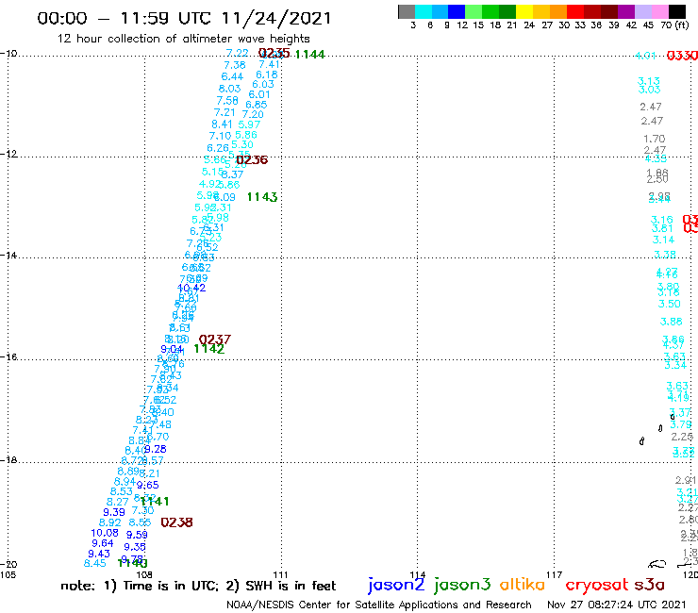
Task: Click the '6.18' wave height value
Action: coord(267,75)
